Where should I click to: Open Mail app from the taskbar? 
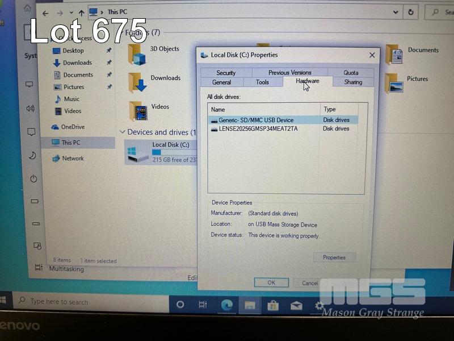coord(296,305)
